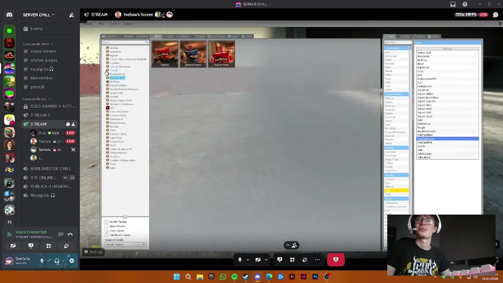Collapse the Canales de texto category
Screen dimensions: 503x283
click(38, 44)
